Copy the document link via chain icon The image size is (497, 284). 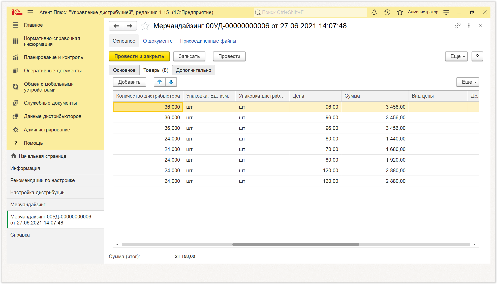pos(457,25)
